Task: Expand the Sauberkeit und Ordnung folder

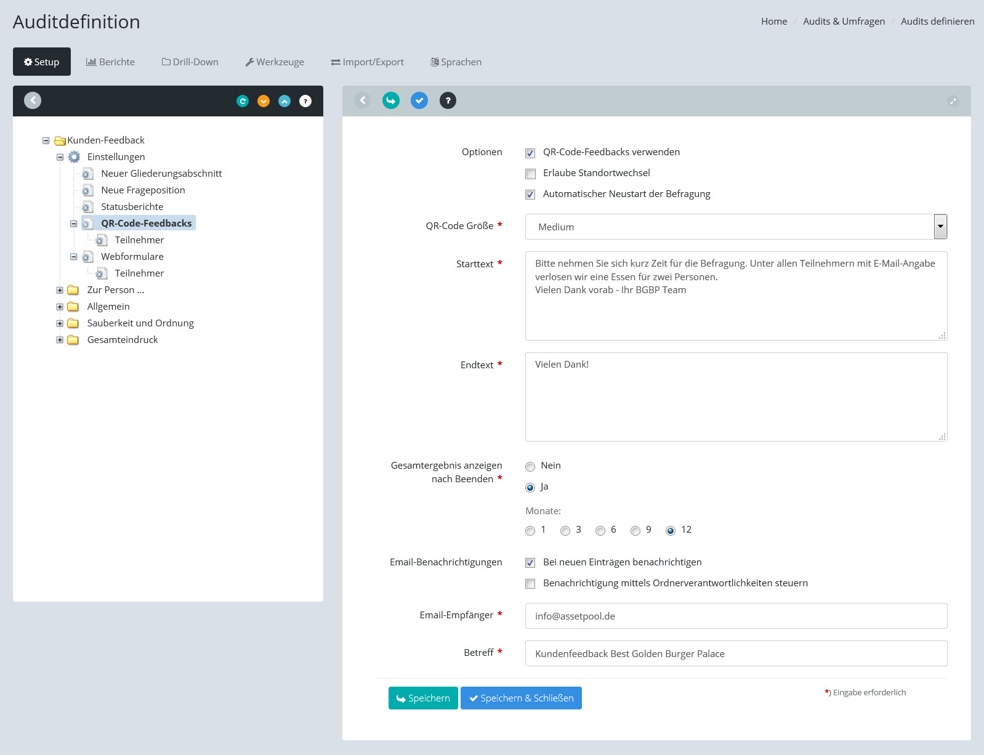Action: click(x=60, y=323)
